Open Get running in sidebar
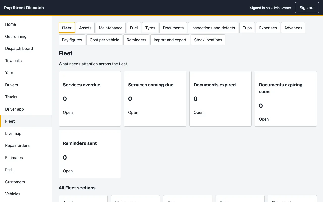Image resolution: width=323 pixels, height=202 pixels. click(26, 36)
